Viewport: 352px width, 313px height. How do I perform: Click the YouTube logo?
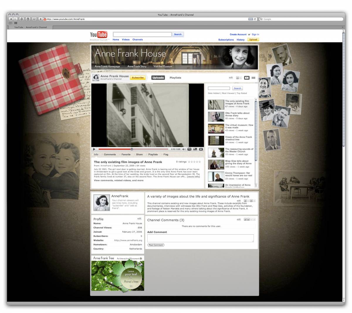[99, 35]
